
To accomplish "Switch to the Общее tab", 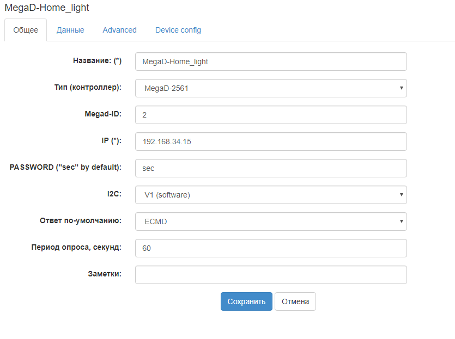I will (26, 30).
